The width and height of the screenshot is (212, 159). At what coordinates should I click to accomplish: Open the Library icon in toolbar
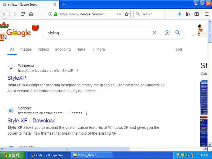point(188,14)
